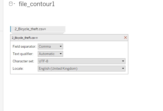Open the Character set UTF-8 combo box
Viewport: 163px width, 111px height.
[x=82, y=61]
